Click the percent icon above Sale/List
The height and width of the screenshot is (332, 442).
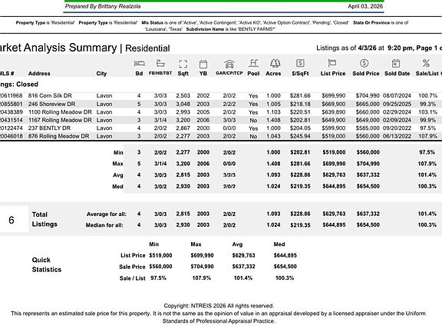(426, 63)
